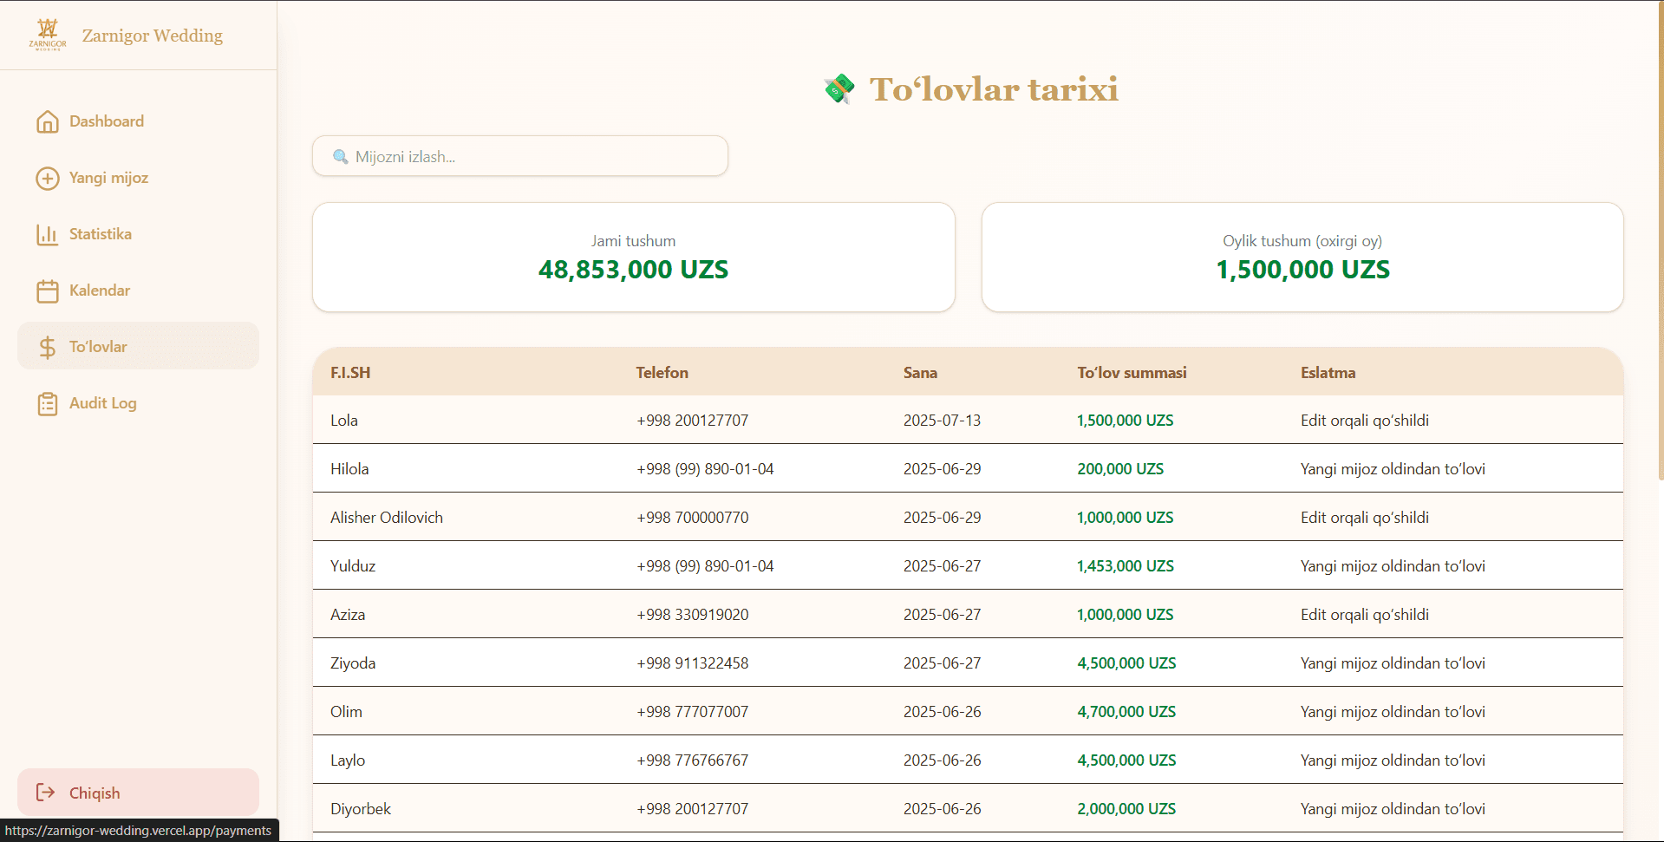
Task: Select the dollar icon for To'lovlar
Action: pyautogui.click(x=48, y=347)
